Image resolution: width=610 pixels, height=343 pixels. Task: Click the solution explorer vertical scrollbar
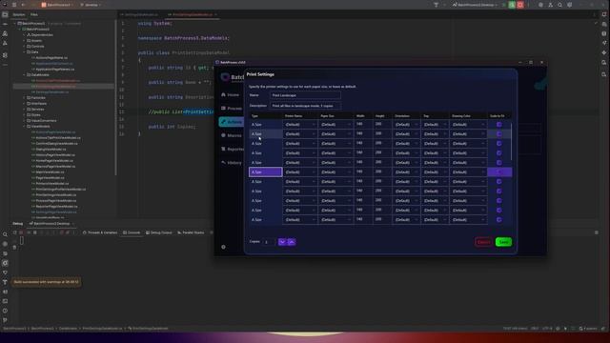click(115, 97)
